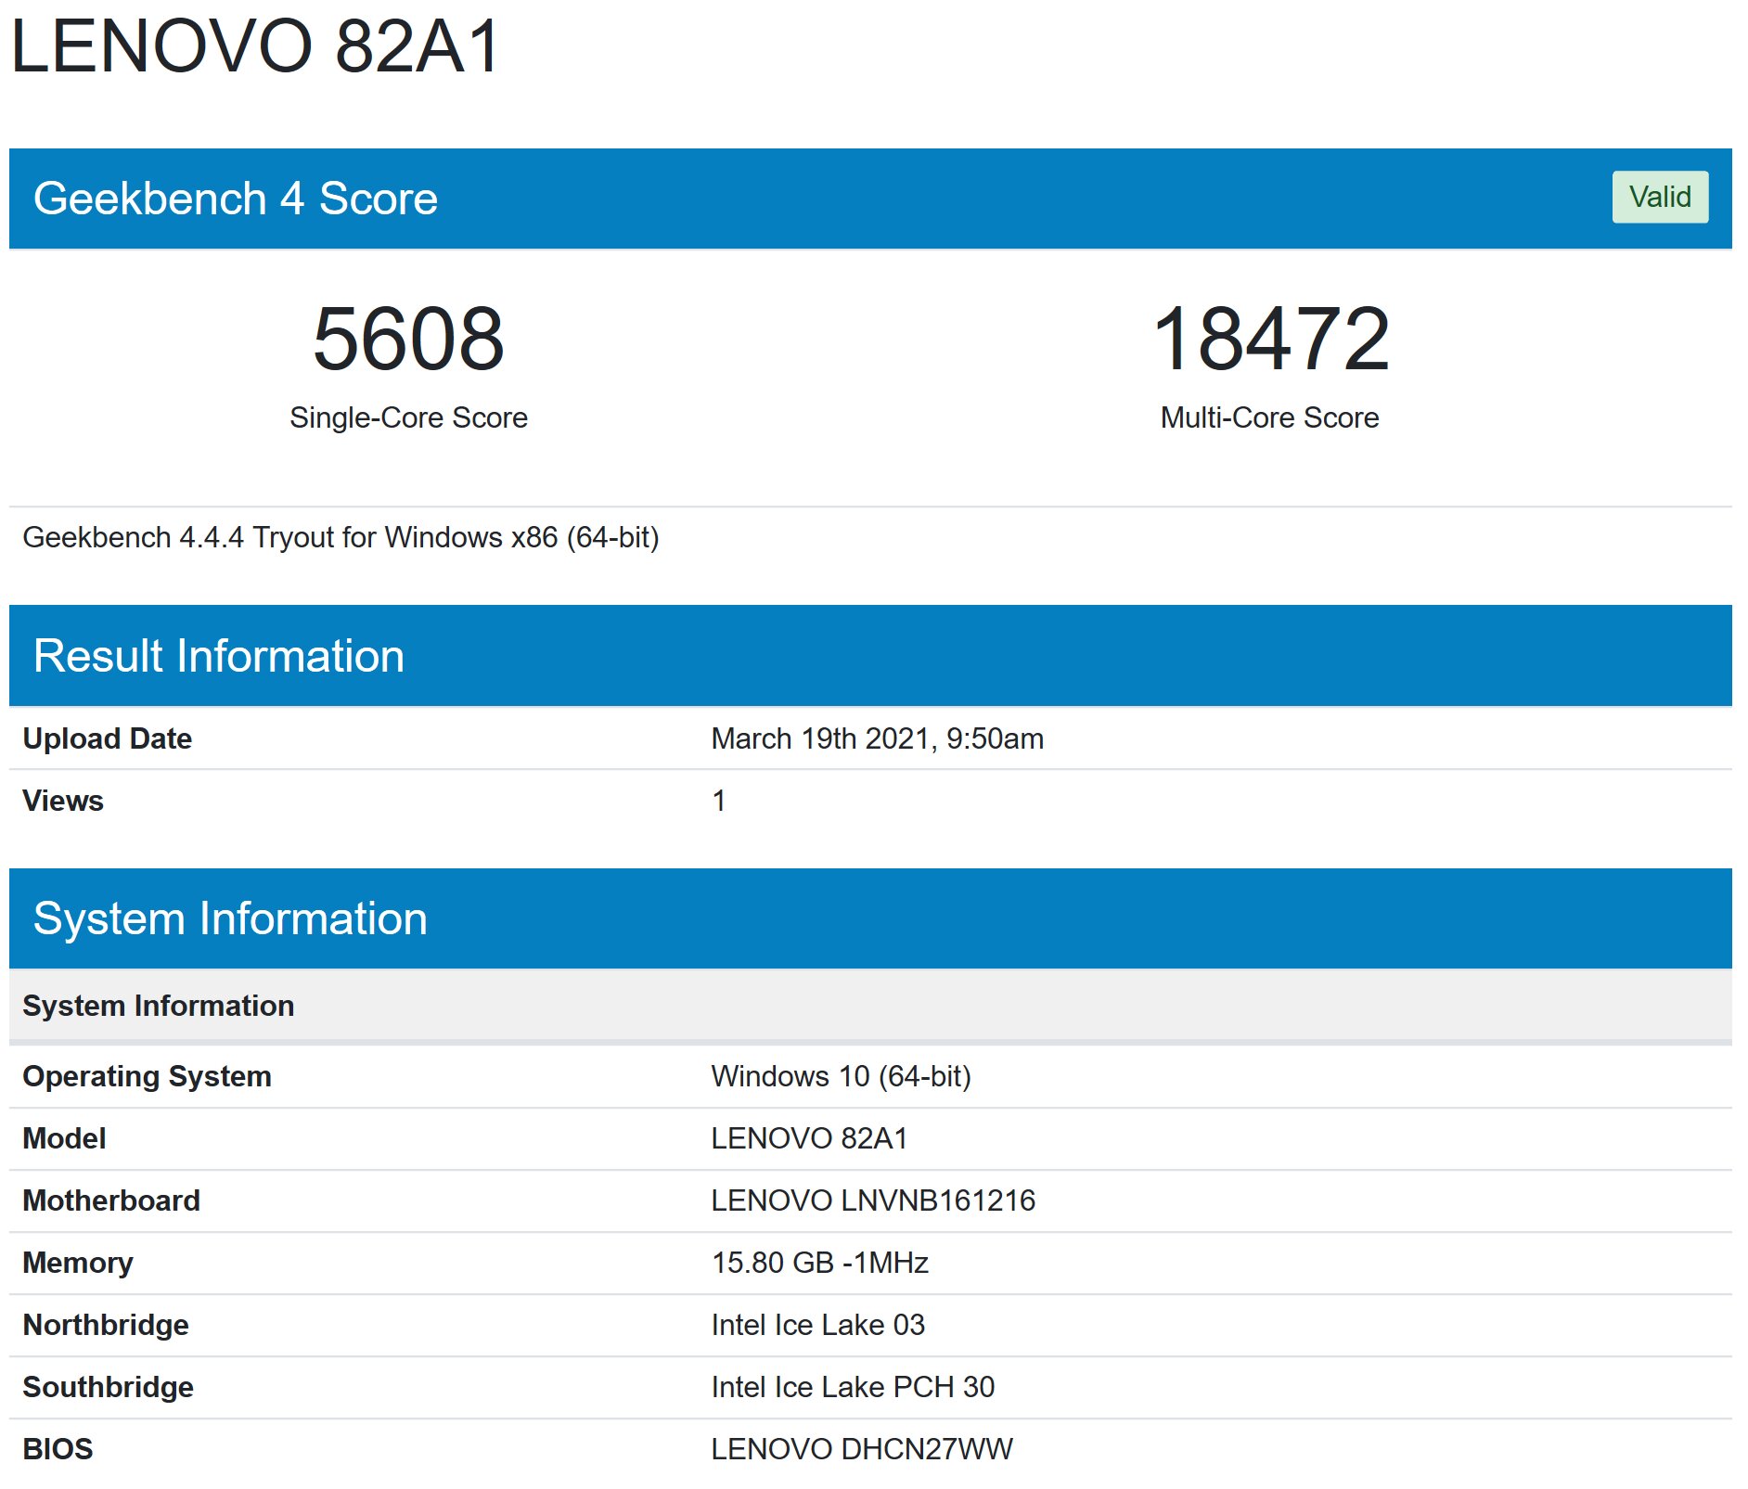Click the green Valid badge

coord(1659,197)
